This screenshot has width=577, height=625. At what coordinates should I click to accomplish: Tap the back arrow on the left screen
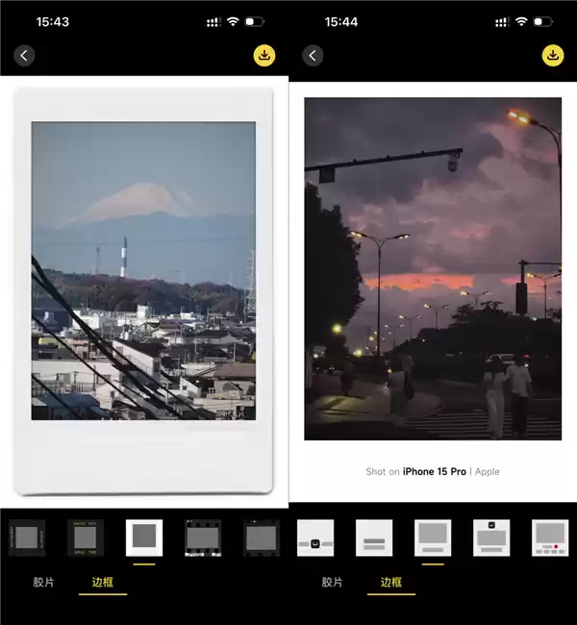click(24, 56)
